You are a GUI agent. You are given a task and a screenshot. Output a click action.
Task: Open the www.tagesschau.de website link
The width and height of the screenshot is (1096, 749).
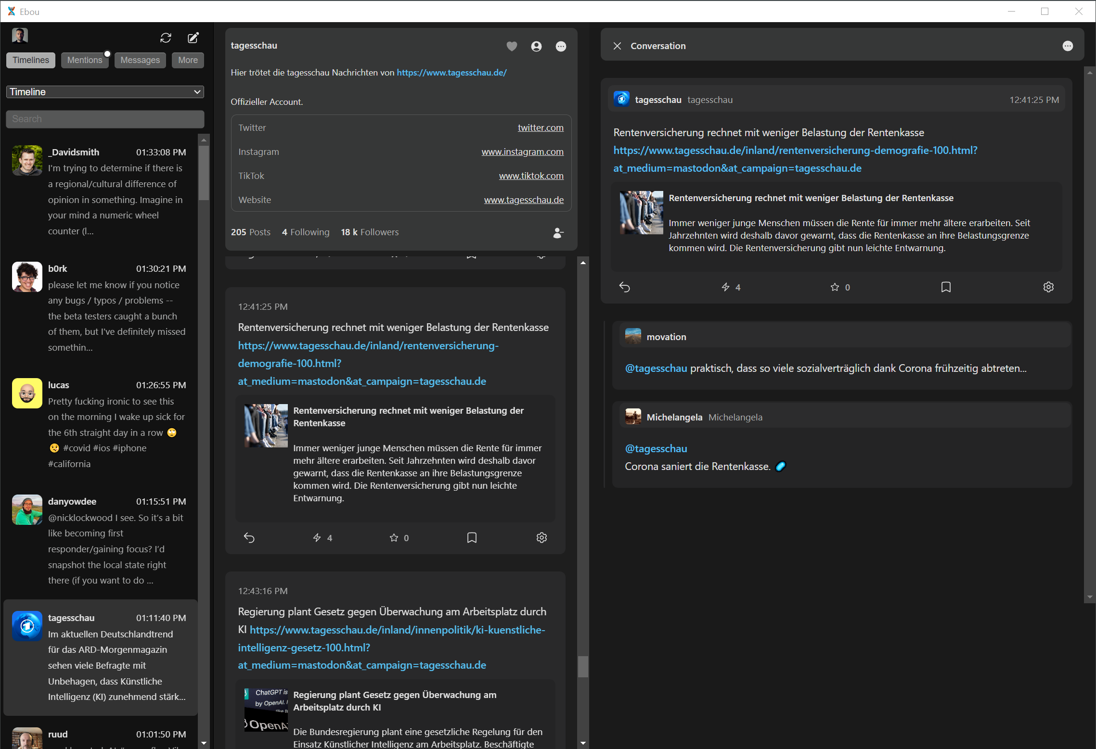524,200
